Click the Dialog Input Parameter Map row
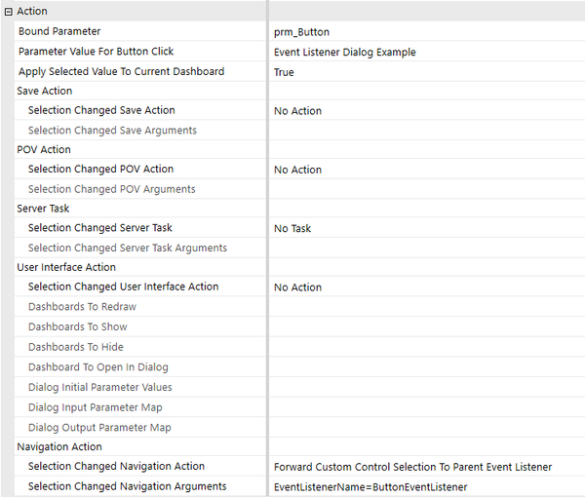This screenshot has width=585, height=498. point(96,407)
